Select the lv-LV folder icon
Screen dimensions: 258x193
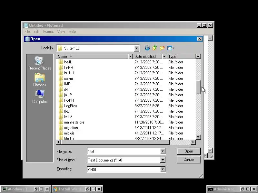click(61, 117)
